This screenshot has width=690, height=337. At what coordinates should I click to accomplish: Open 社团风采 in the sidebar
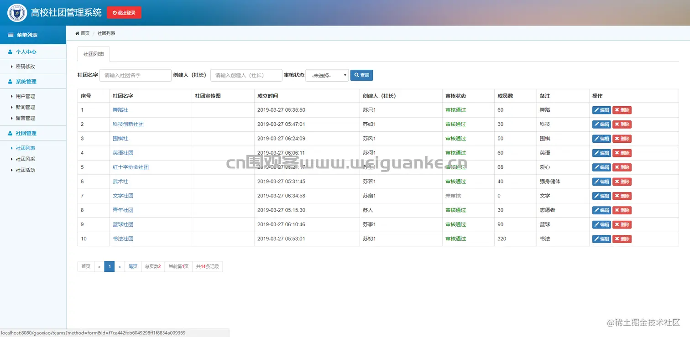point(26,159)
